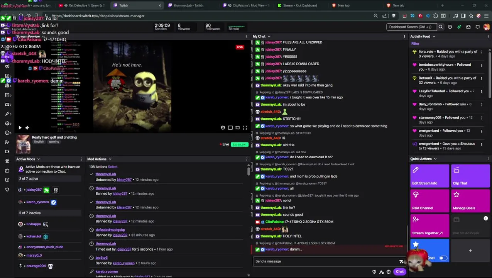Click the streamer profile thumbnail under preview
Screen dimensions: 492x278
click(23, 144)
